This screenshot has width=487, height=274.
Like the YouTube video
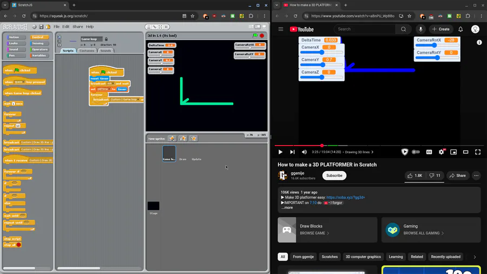(415, 175)
